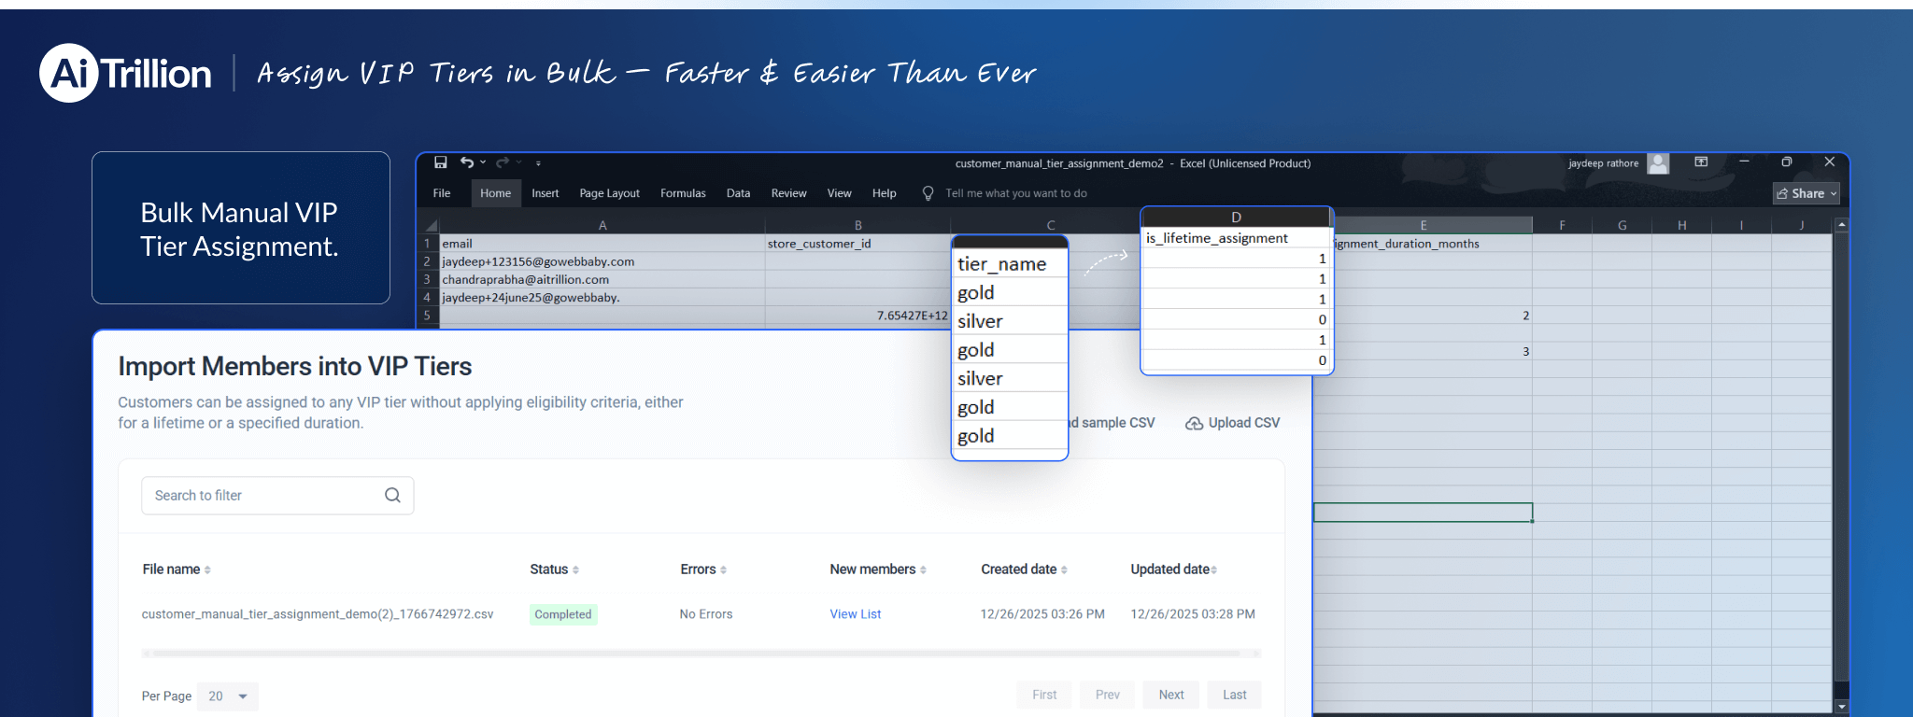
Task: Click the Redo icon in Excel
Action: tap(503, 162)
